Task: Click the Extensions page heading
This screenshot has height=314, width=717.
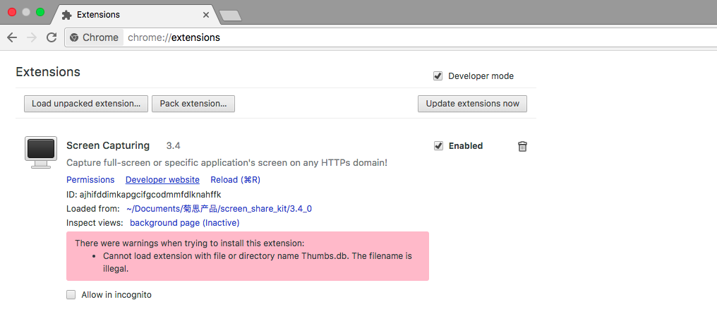Action: (48, 72)
